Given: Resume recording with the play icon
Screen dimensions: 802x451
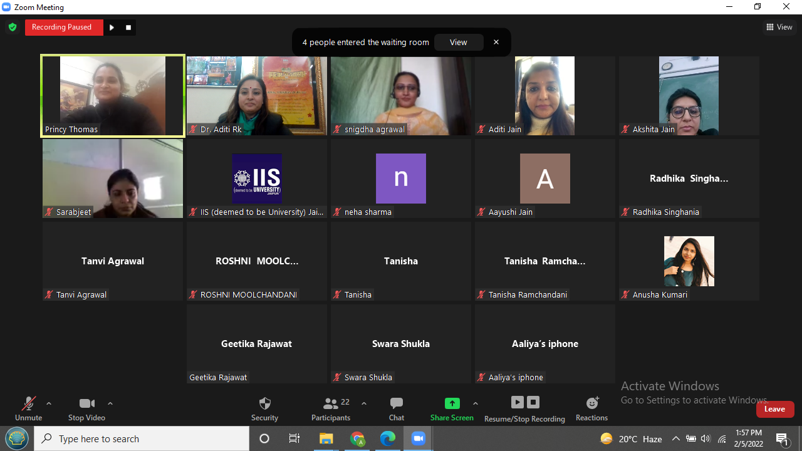Looking at the screenshot, I should coord(112,28).
